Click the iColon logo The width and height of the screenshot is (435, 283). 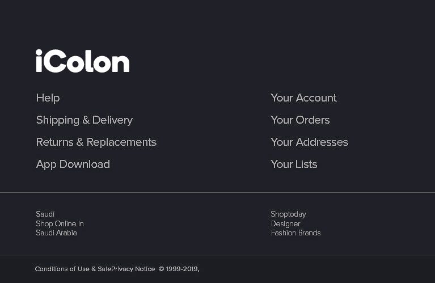[83, 61]
